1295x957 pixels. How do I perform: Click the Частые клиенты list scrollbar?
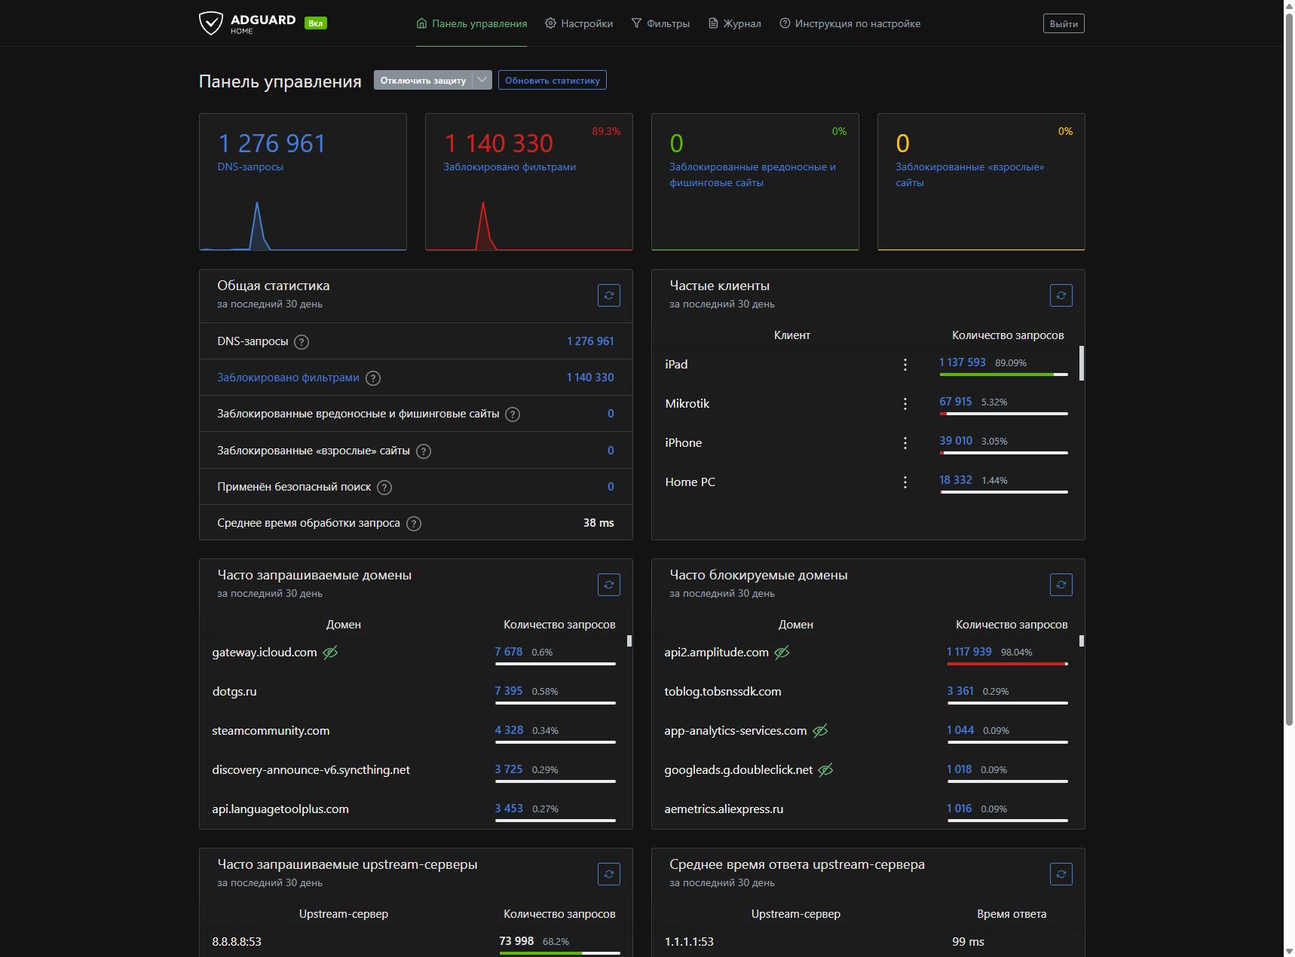tap(1082, 363)
